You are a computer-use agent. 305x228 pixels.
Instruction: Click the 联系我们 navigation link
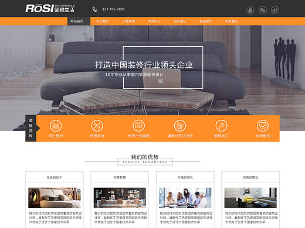coord(232,21)
